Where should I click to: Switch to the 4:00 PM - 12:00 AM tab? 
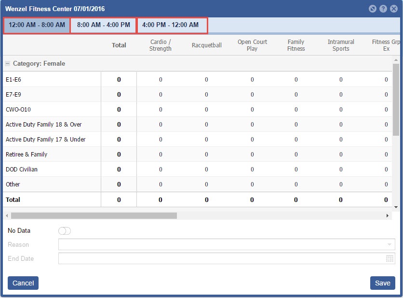[171, 25]
